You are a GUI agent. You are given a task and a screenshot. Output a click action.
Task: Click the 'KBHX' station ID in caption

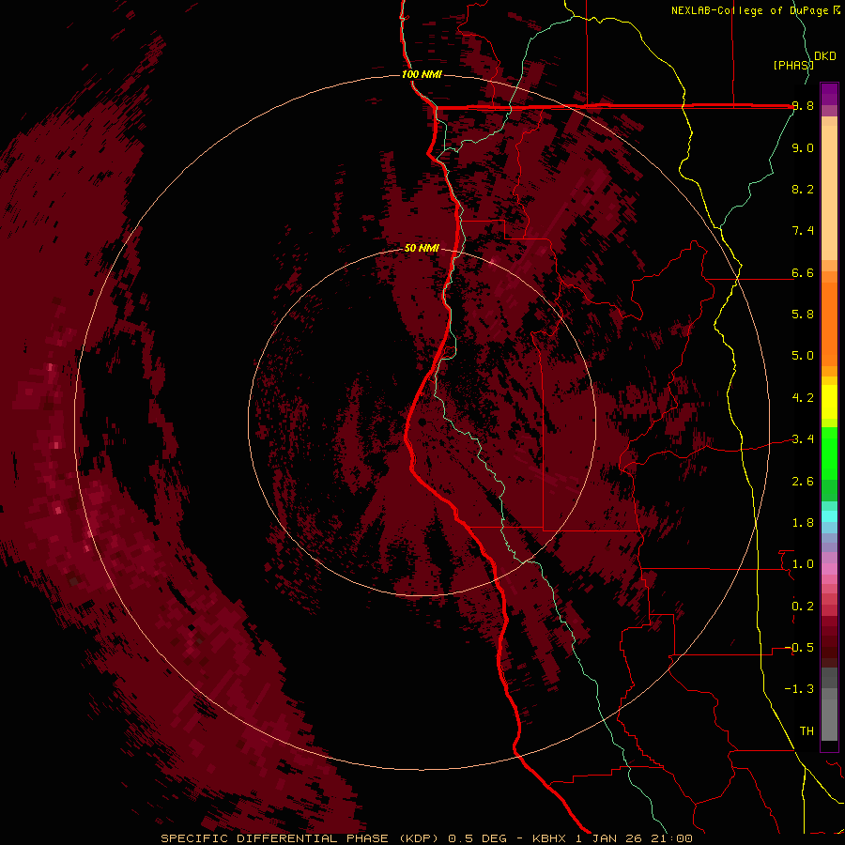pyautogui.click(x=549, y=838)
